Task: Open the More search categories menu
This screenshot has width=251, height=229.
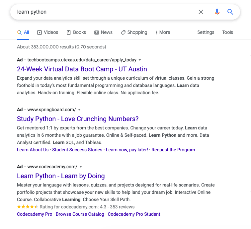Action: (x=163, y=32)
